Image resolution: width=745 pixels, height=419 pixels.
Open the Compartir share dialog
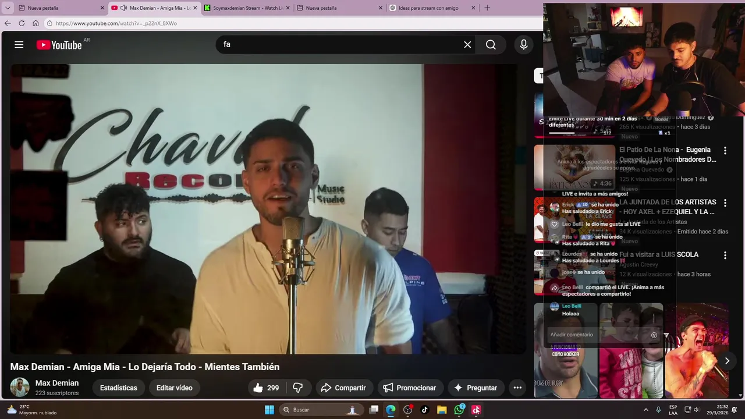click(x=343, y=388)
